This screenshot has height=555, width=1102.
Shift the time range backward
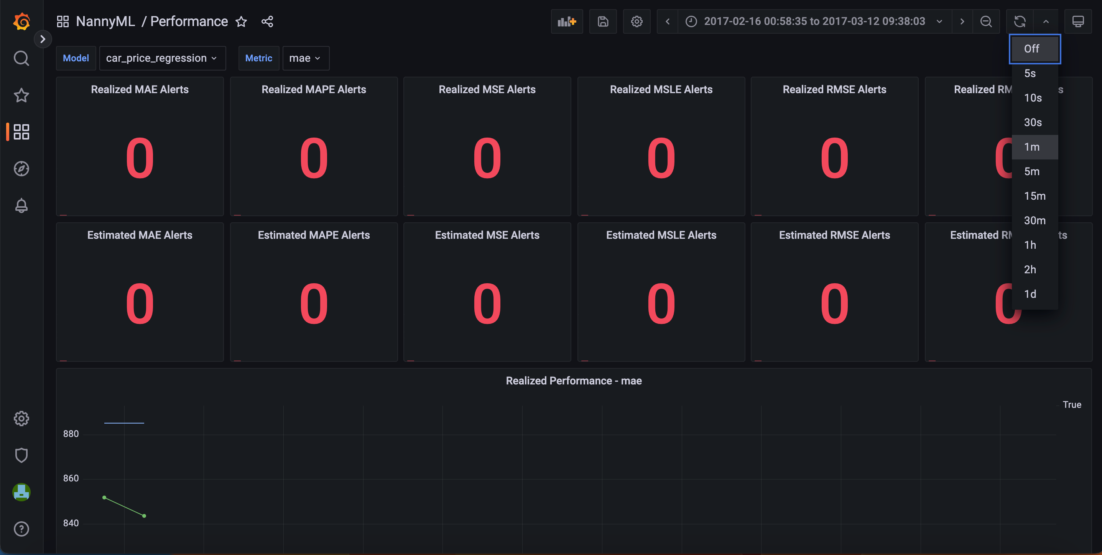coord(667,21)
